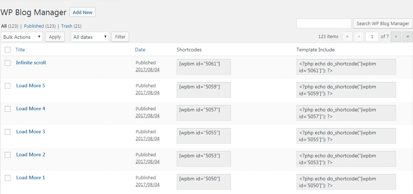413x194 pixels.
Task: Show Trash (21) items filter
Action: tap(71, 26)
